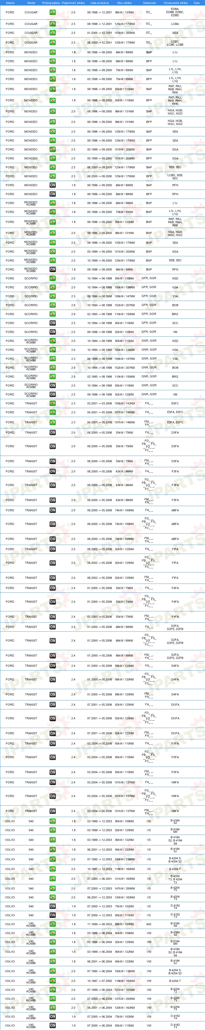Click diesel ON icon in TRANSIT FA ABFA row
205x1030 pixels.
pos(52,510)
